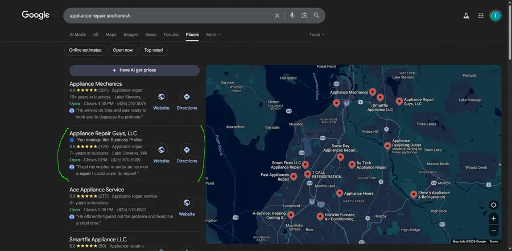Click phone number (425) 533-0823
This screenshot has width=512, height=251.
click(131, 210)
